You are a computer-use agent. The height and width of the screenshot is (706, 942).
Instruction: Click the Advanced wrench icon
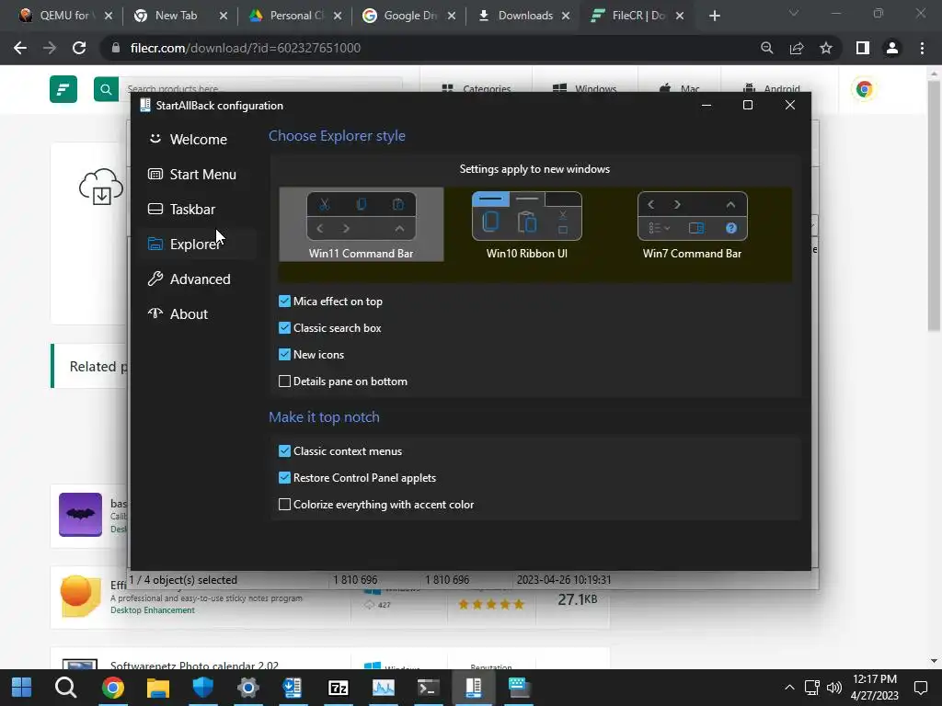coord(155,279)
